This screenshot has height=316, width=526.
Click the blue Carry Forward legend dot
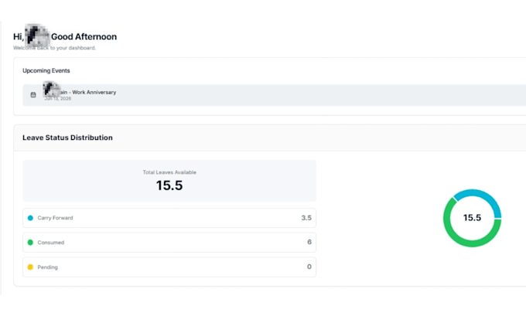coord(30,218)
